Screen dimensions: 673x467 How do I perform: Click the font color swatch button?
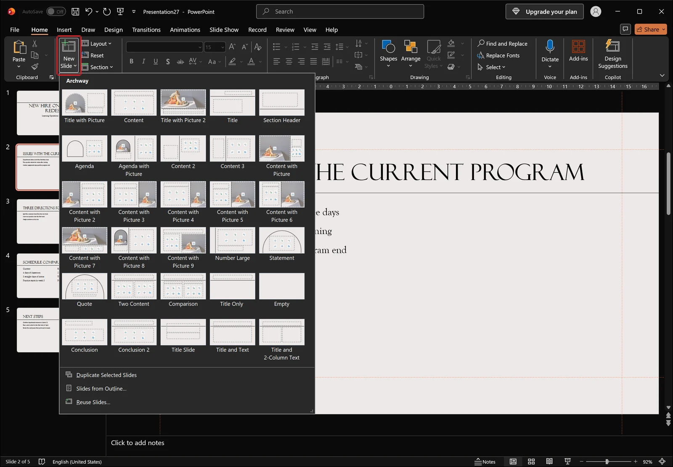(x=251, y=61)
